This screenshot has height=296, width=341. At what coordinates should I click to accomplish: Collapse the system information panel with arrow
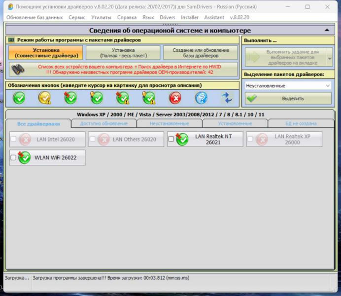[x=327, y=30]
